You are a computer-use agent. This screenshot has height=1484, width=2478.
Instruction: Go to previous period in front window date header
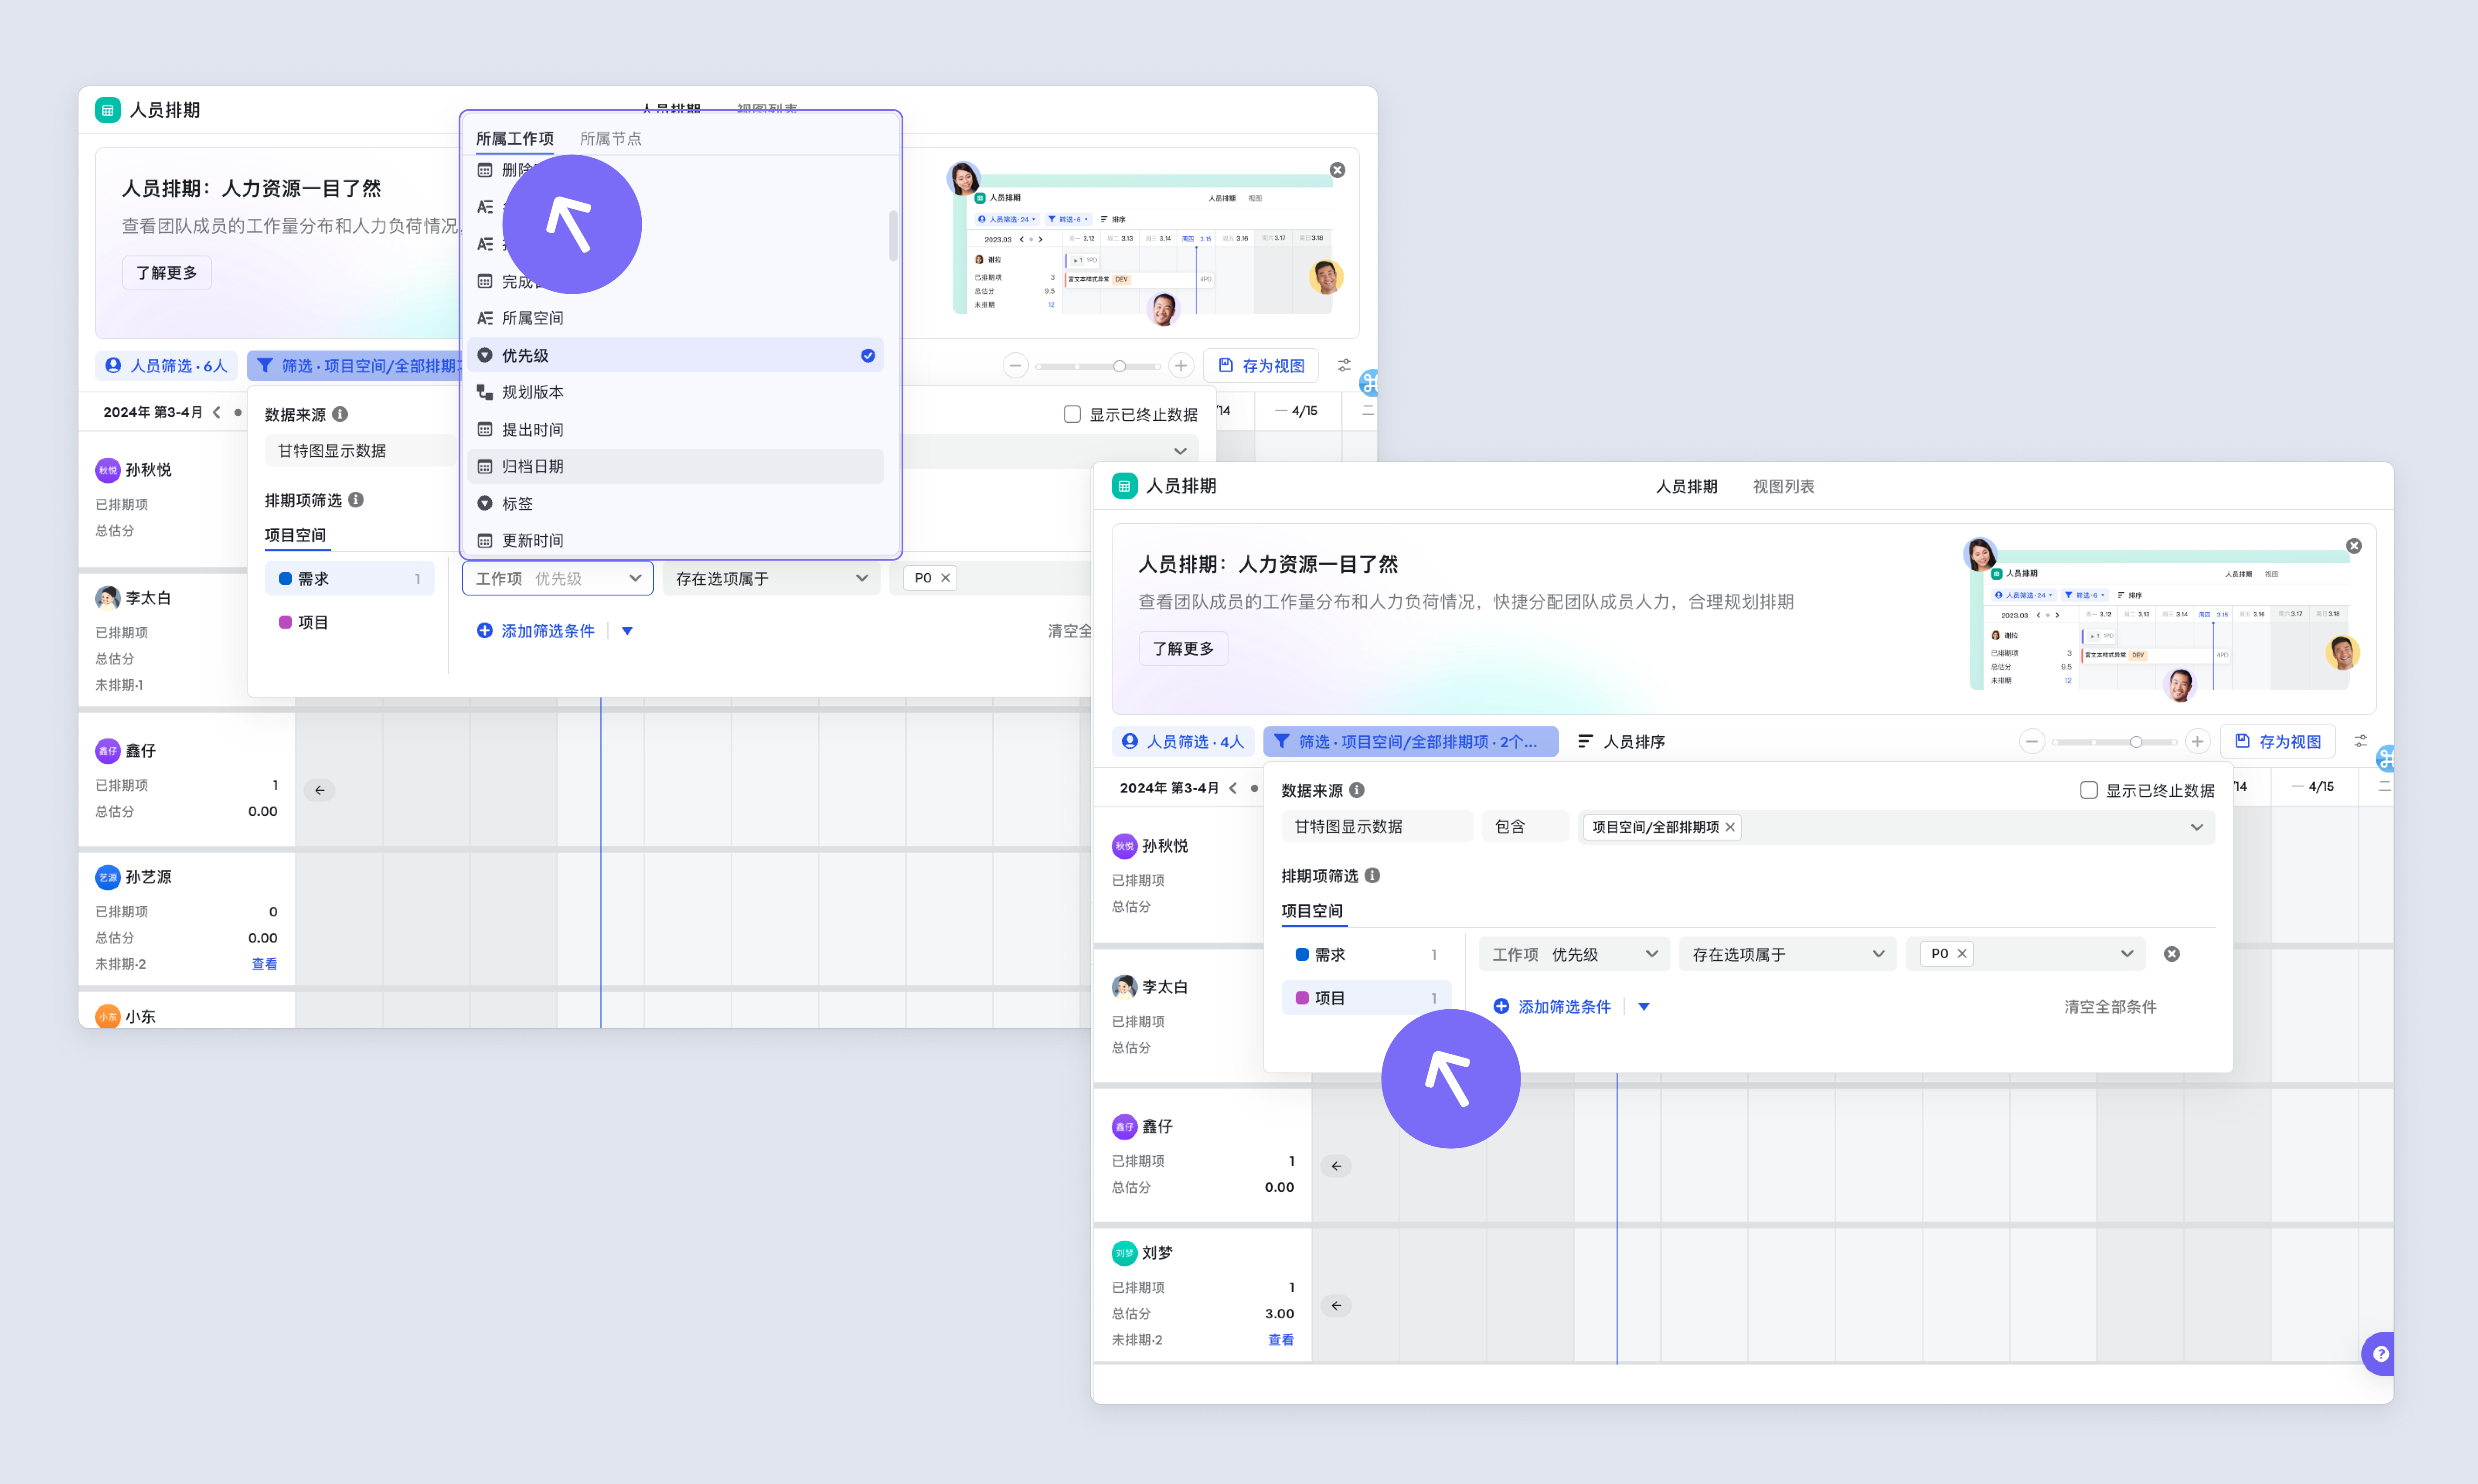point(1233,788)
